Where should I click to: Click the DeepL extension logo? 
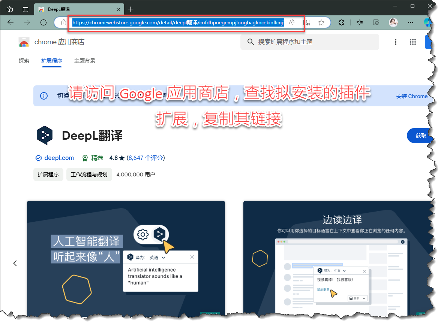click(45, 136)
